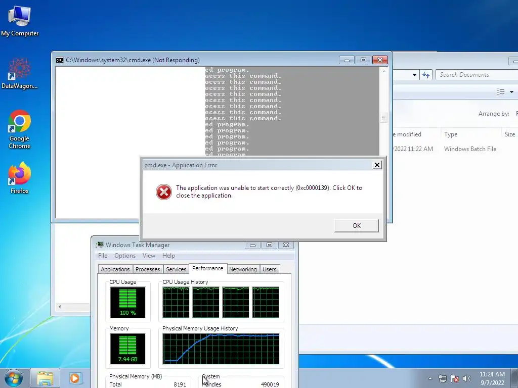
Task: Show hidden system tray icons
Action: point(430,378)
